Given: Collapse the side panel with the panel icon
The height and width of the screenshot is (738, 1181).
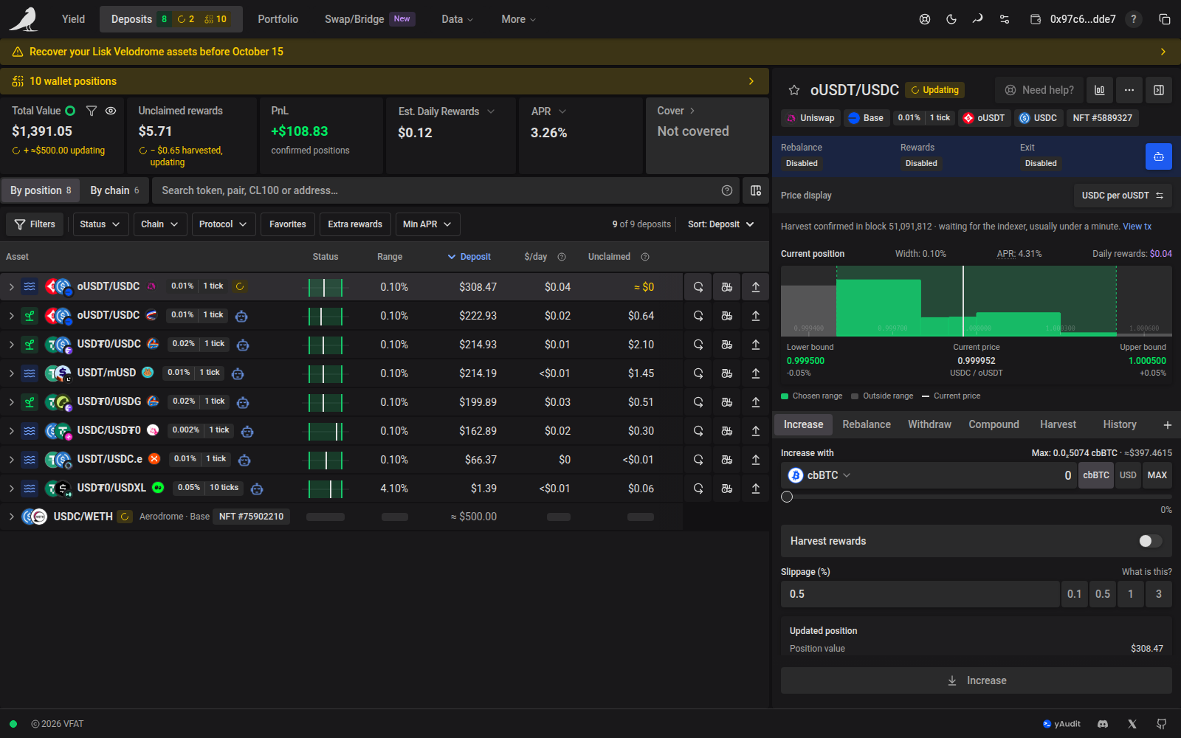Looking at the screenshot, I should point(1159,90).
